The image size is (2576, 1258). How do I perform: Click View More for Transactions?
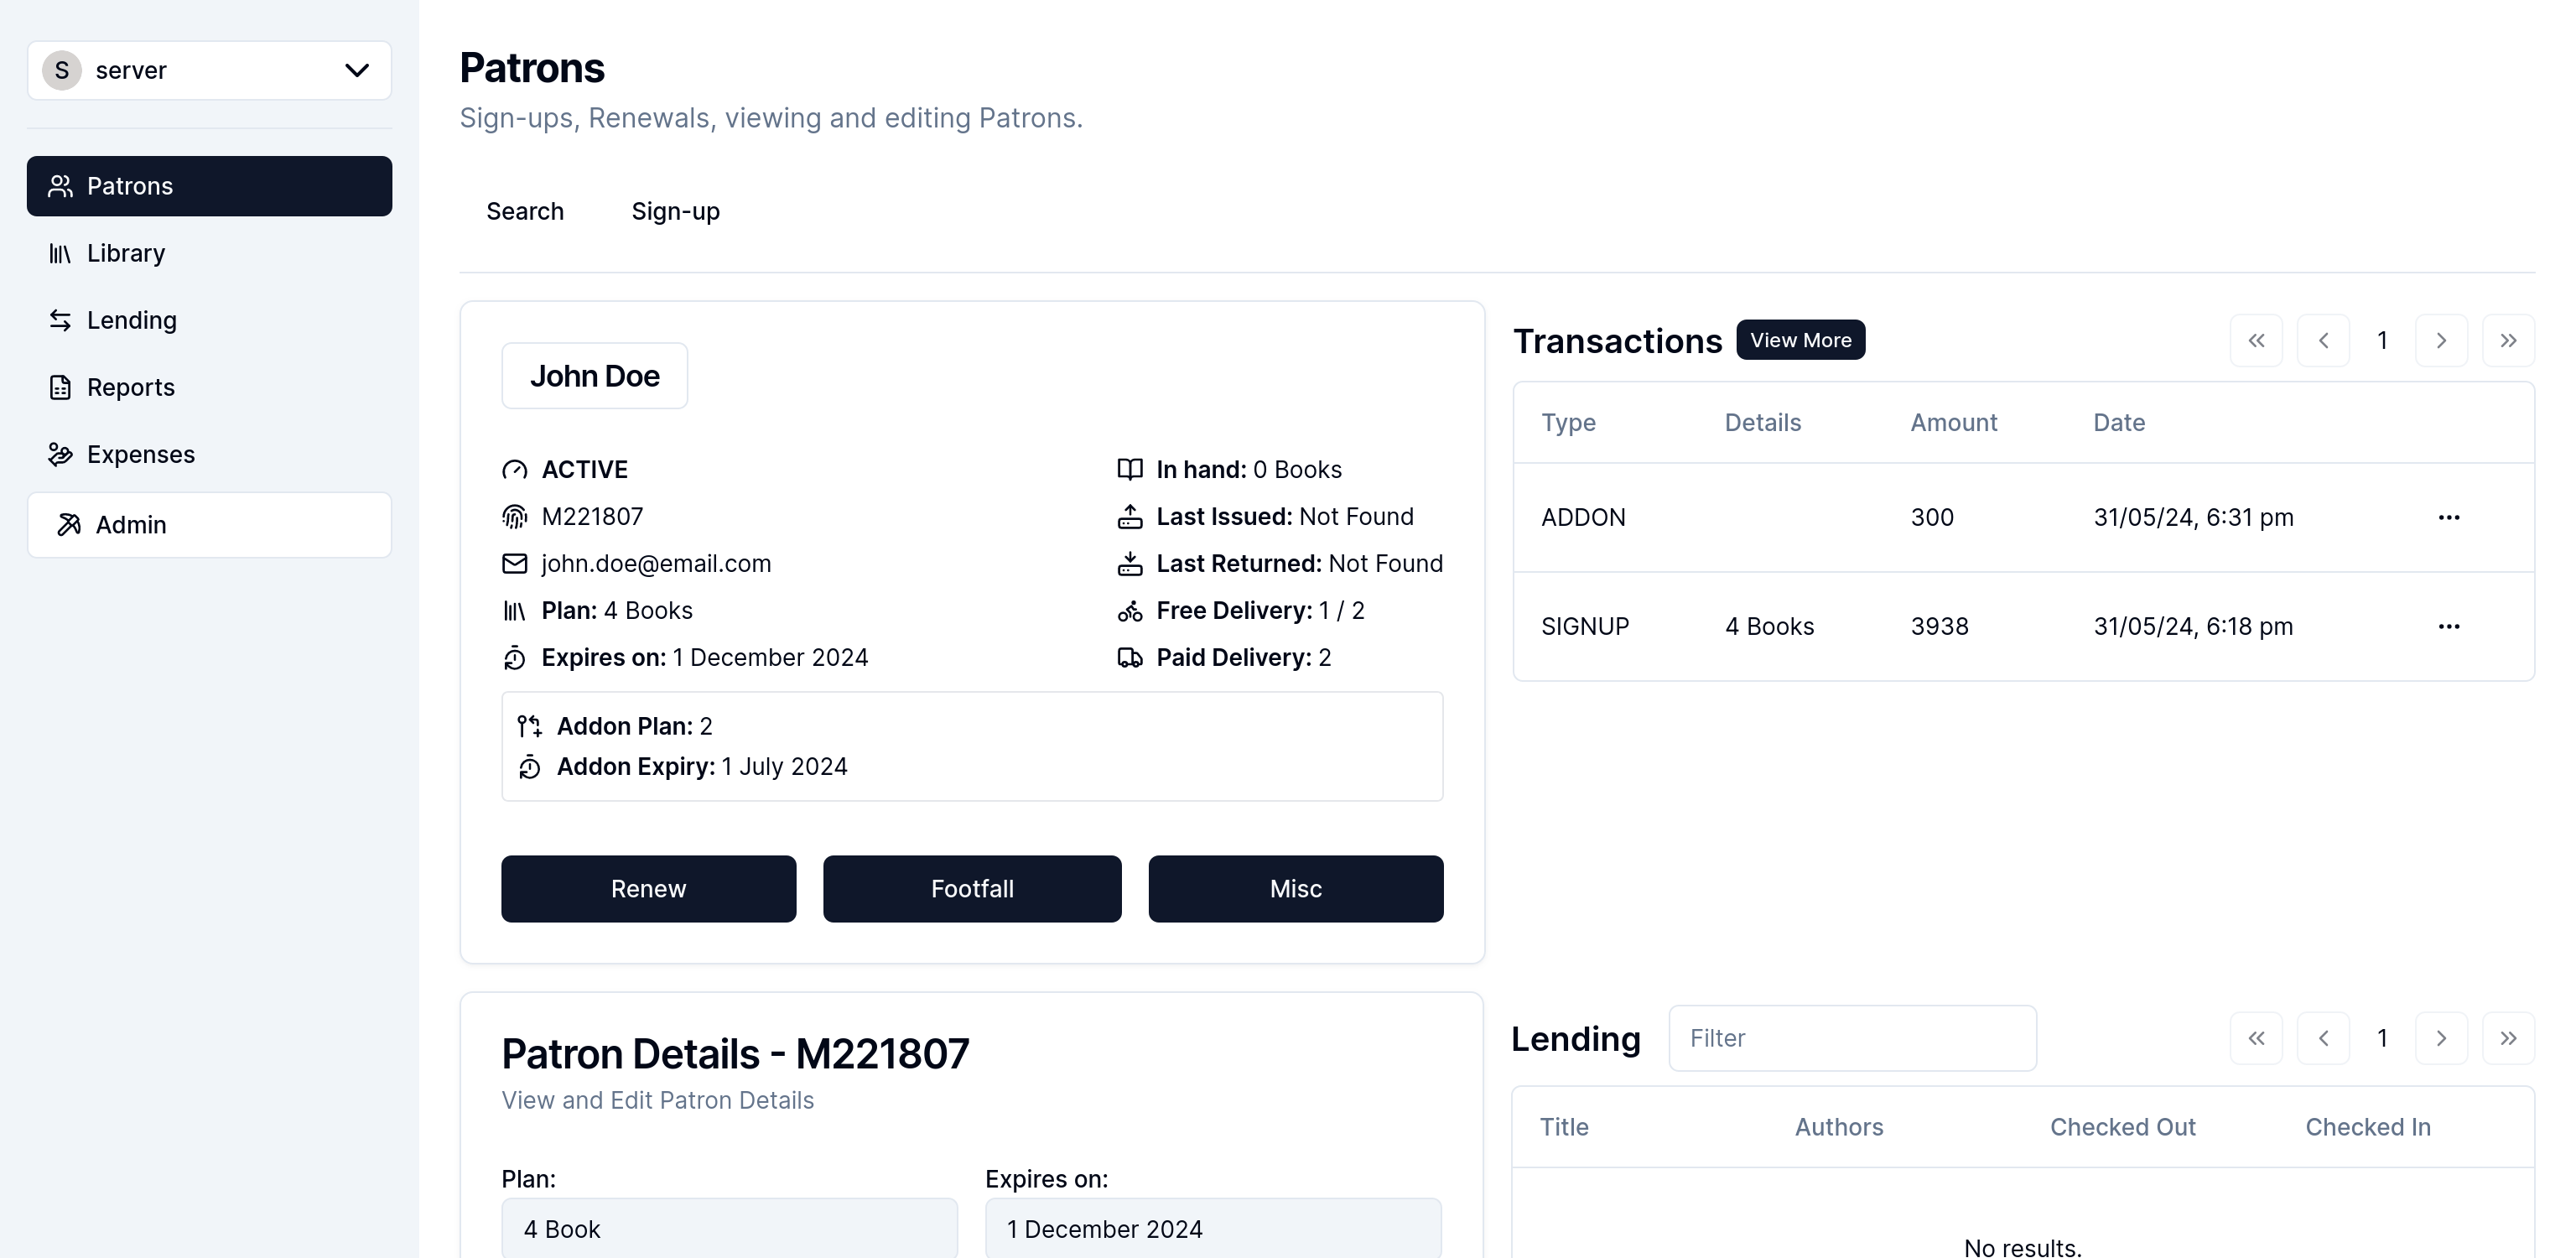click(x=1800, y=340)
